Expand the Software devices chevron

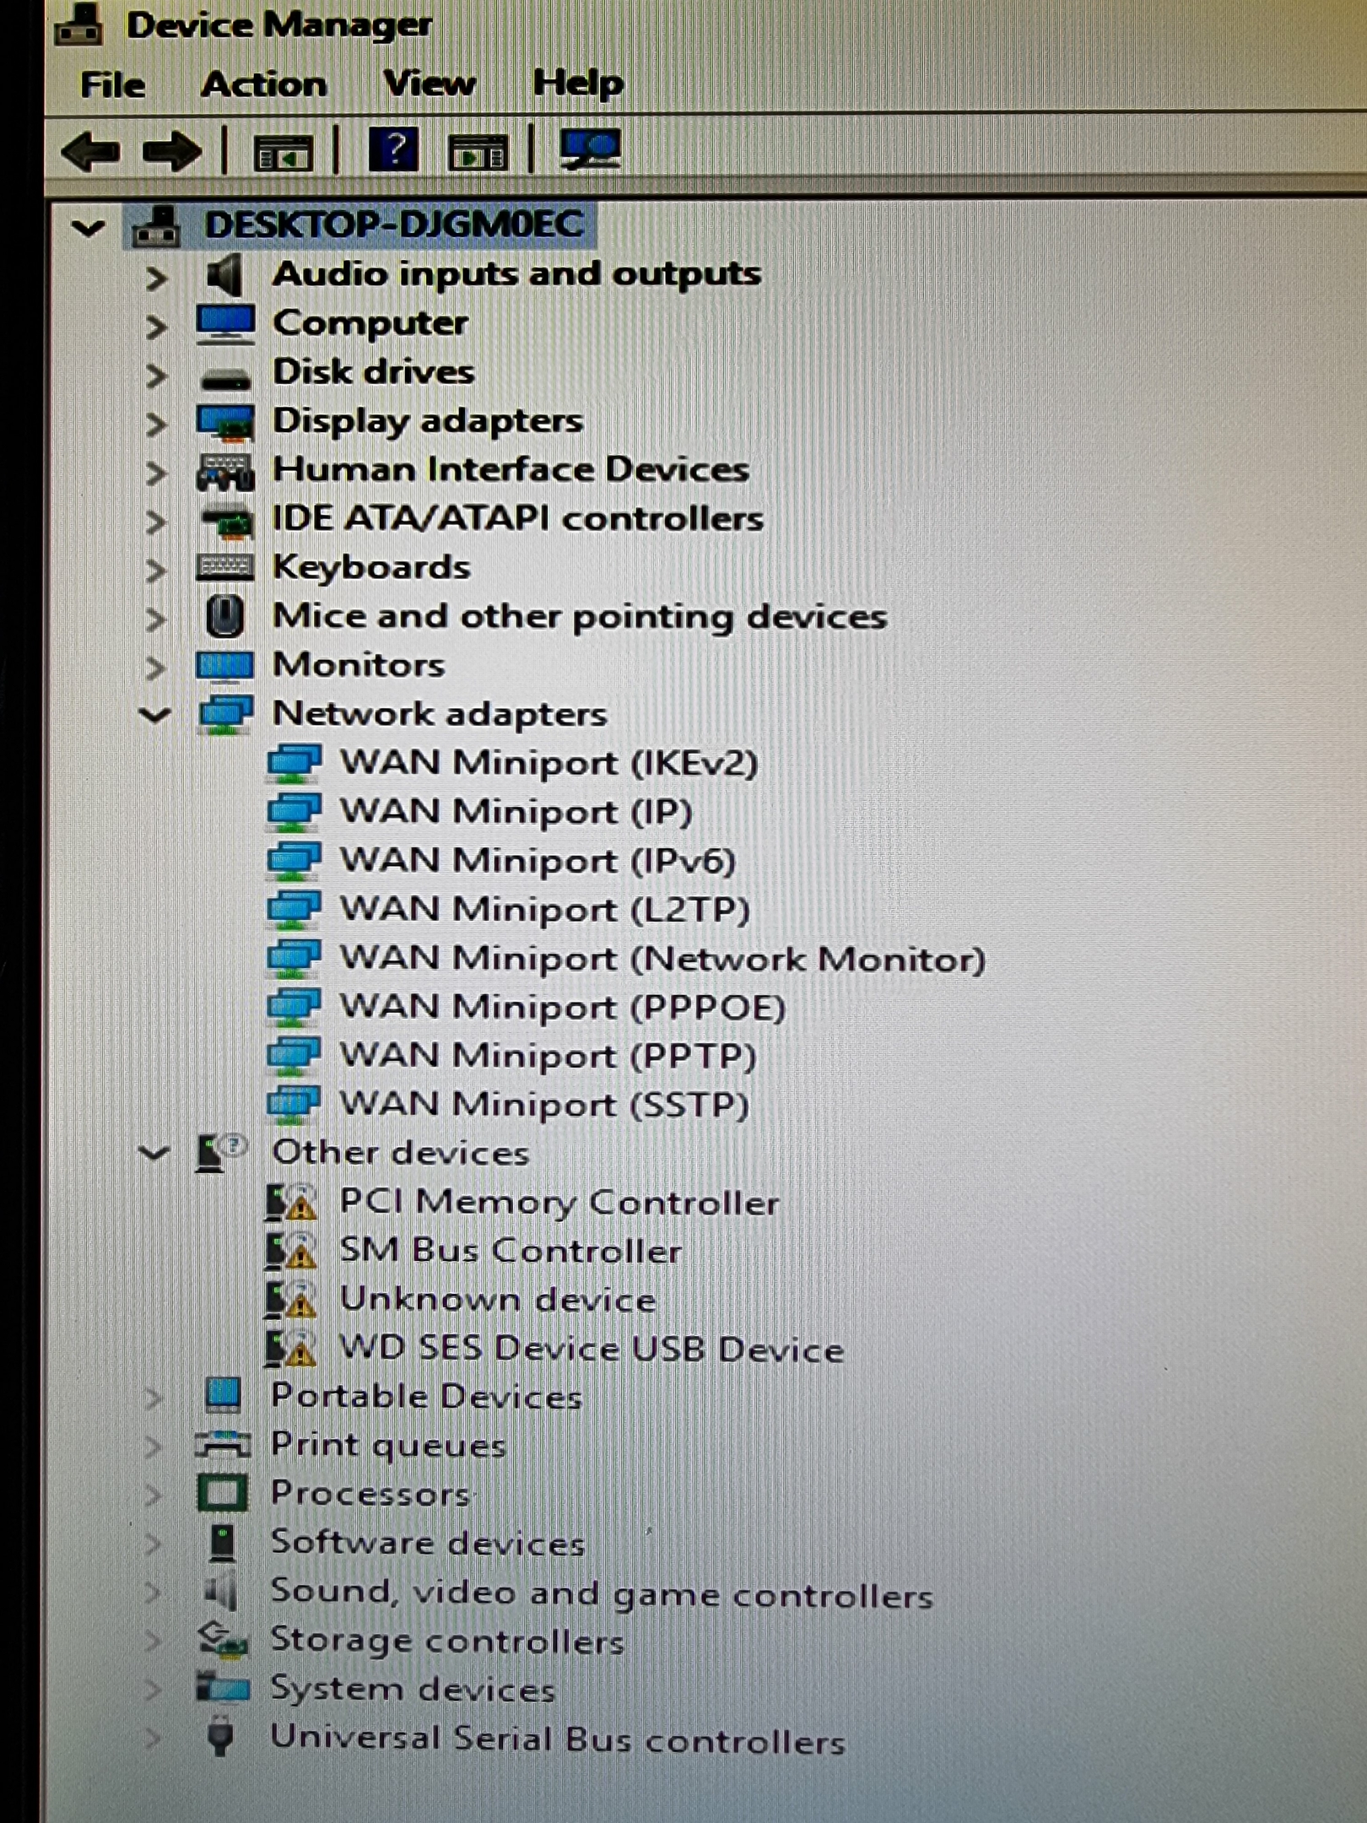point(153,1543)
